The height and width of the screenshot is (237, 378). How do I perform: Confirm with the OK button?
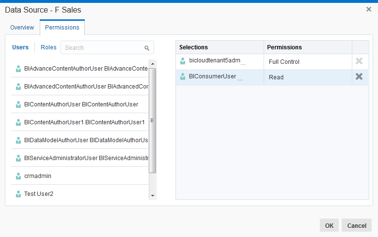click(329, 225)
